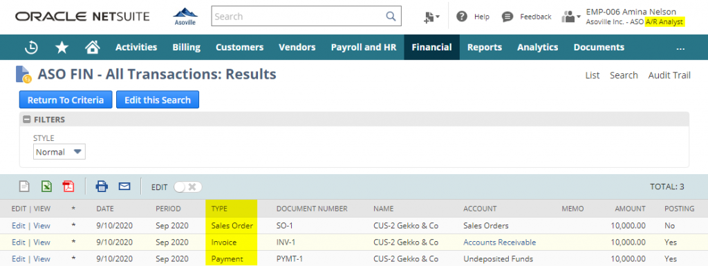Screen dimensions: 708x266
Task: Open the Activities menu
Action: [136, 48]
